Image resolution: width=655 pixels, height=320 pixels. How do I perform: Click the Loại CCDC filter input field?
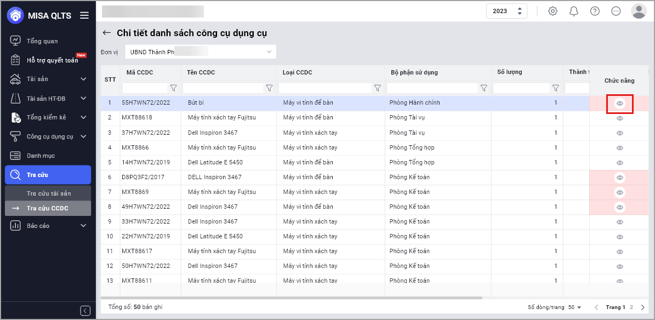coord(324,88)
